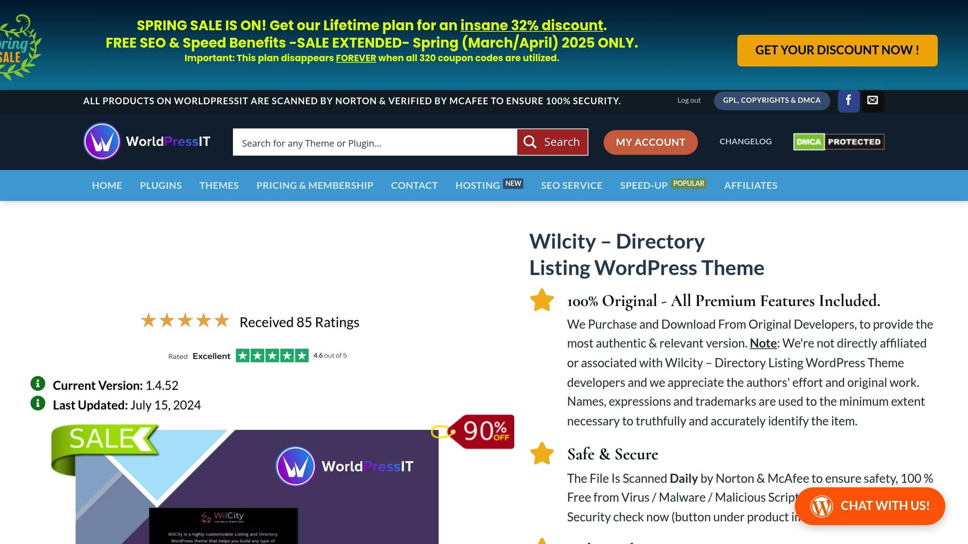Image resolution: width=968 pixels, height=544 pixels.
Task: Click the info icon beside Current Version
Action: [38, 383]
